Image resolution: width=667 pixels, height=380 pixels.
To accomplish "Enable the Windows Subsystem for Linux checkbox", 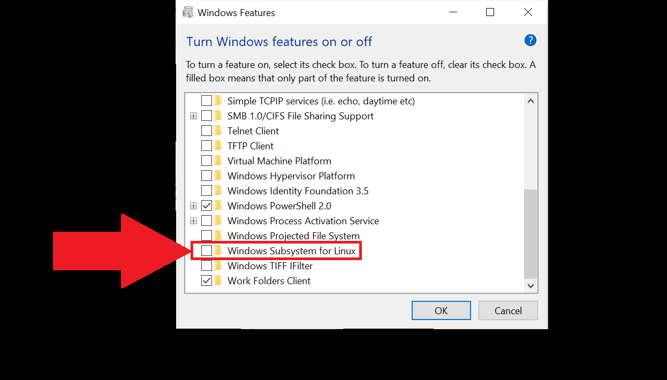I will [x=207, y=251].
